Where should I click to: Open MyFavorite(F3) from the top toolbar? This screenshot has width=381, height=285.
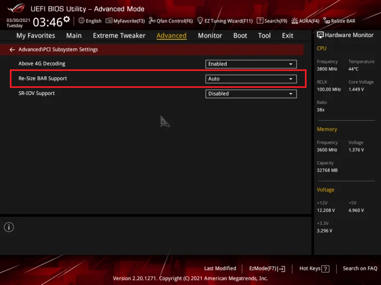125,21
